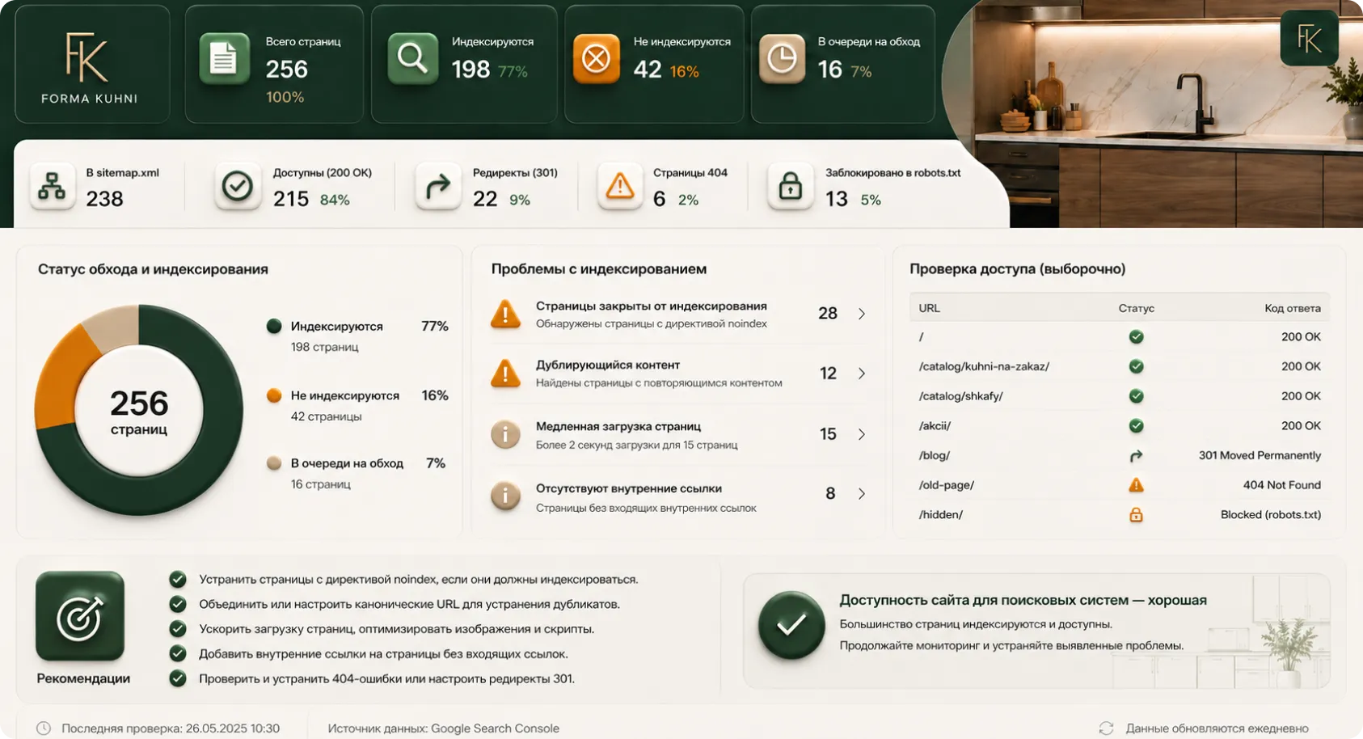Click the green status check for root URL /

pyautogui.click(x=1136, y=337)
